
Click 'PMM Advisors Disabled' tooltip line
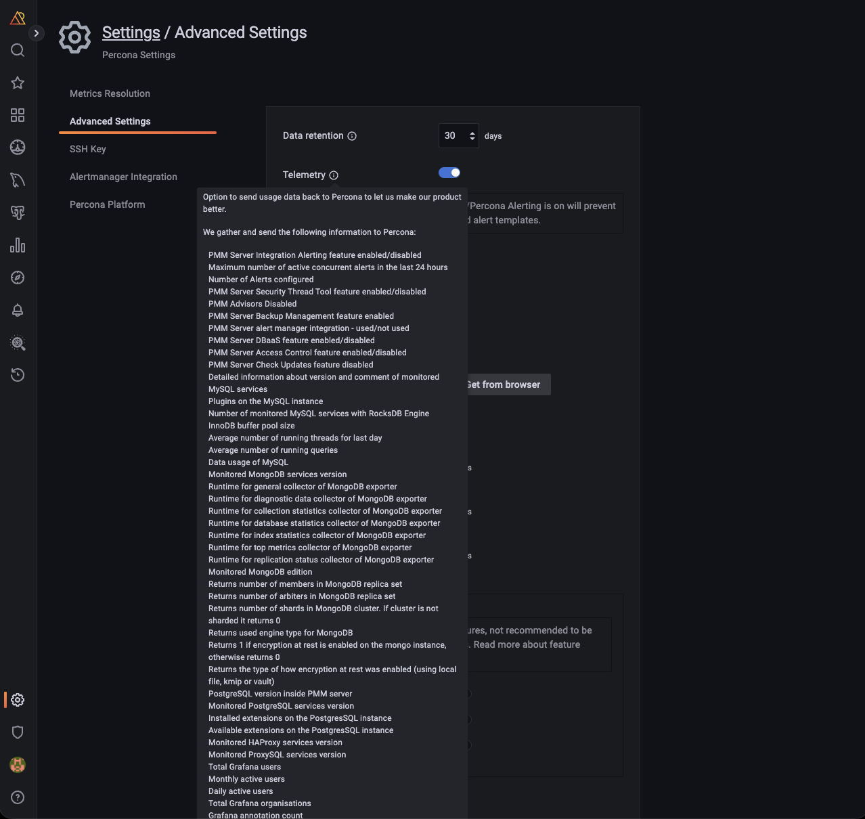click(x=252, y=304)
